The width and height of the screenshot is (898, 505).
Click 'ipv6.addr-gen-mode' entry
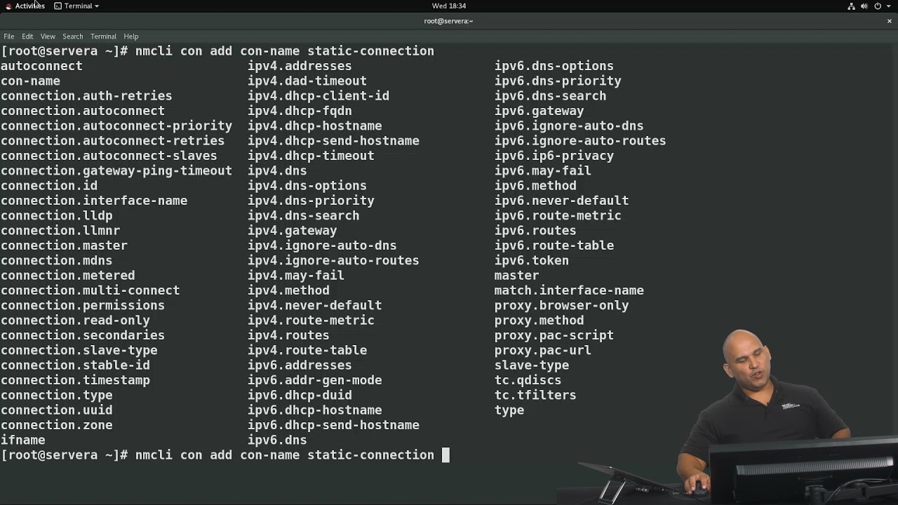314,380
